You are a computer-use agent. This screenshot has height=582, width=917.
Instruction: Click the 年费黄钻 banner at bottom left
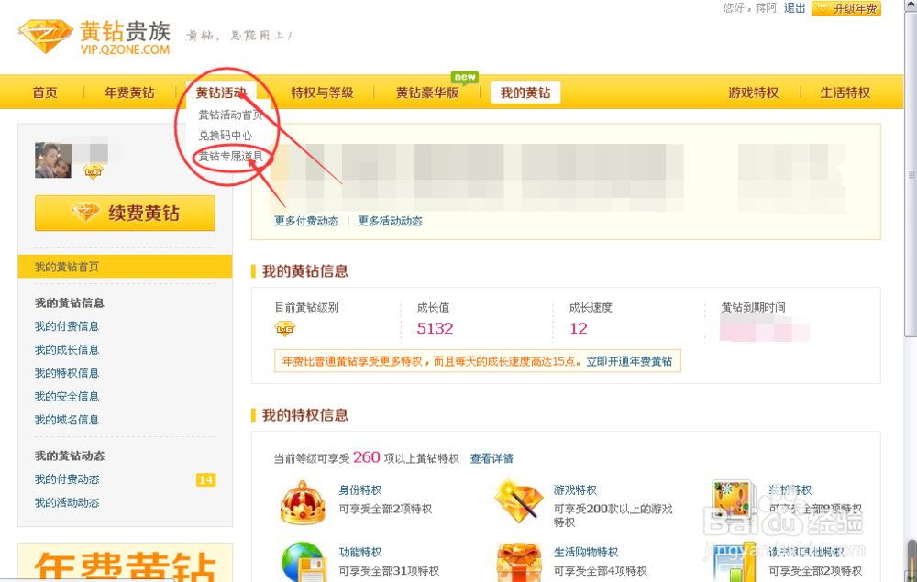click(x=125, y=563)
